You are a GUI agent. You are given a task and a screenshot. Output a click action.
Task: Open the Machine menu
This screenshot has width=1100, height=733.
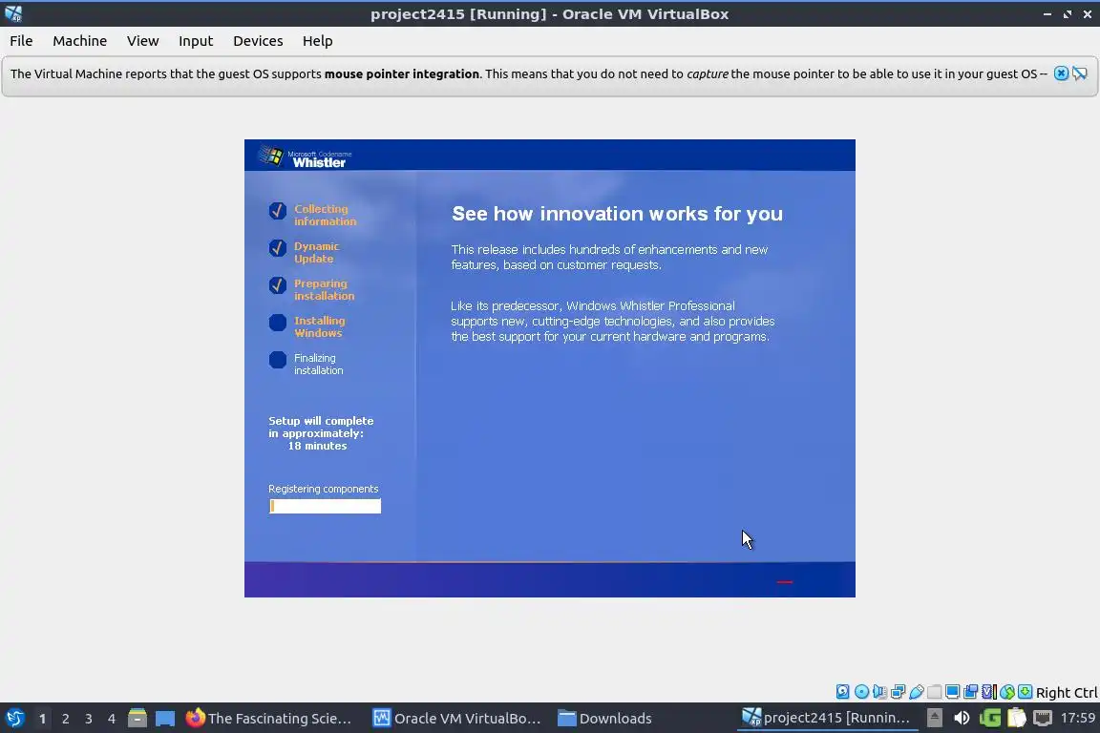80,41
